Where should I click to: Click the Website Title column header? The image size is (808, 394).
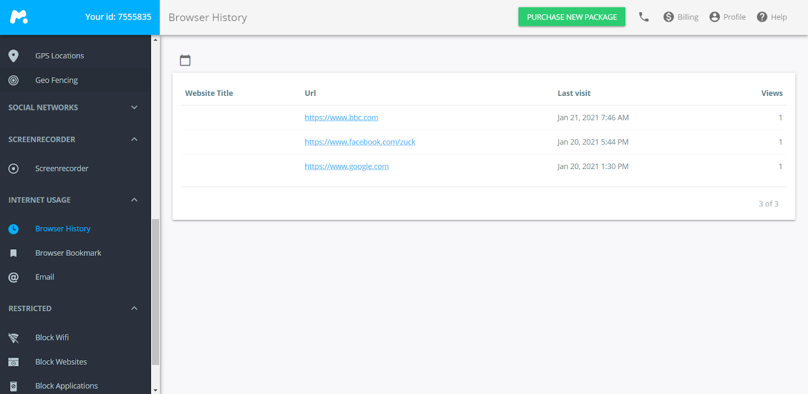coord(209,93)
